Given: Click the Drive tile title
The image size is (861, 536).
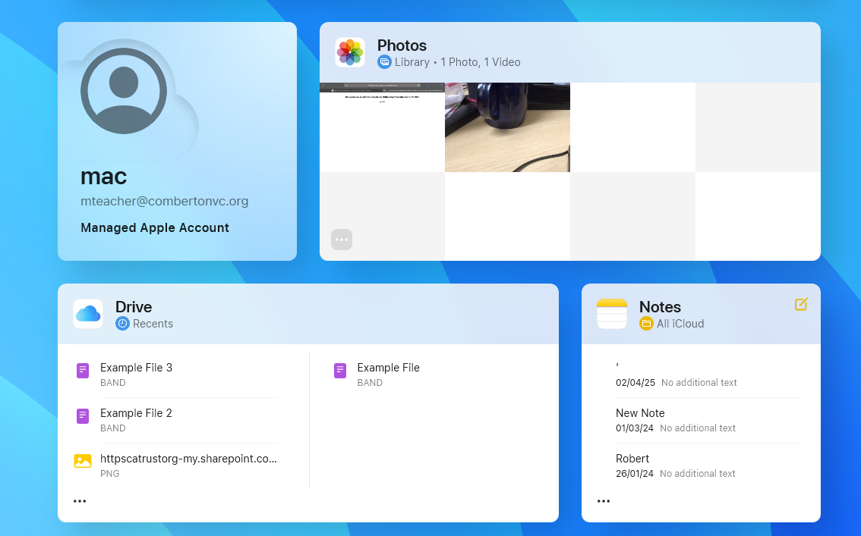Looking at the screenshot, I should (x=134, y=307).
